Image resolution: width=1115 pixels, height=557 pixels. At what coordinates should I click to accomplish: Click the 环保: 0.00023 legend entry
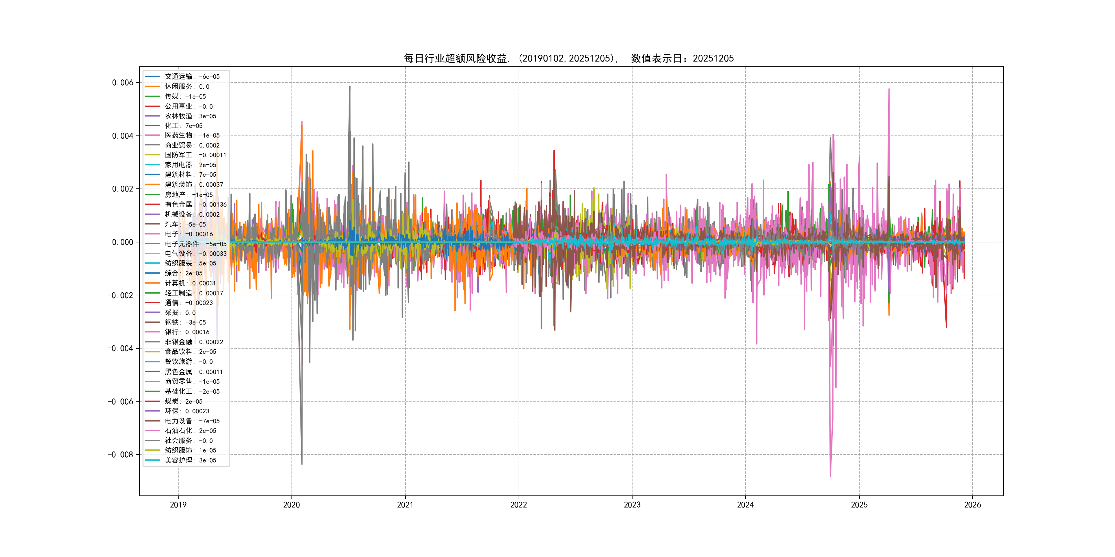coord(187,411)
